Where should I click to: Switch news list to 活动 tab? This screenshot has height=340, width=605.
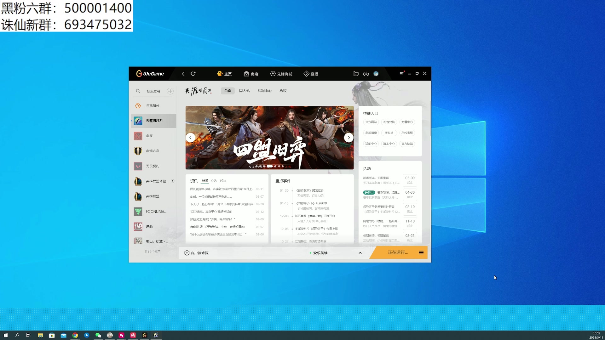click(x=223, y=181)
